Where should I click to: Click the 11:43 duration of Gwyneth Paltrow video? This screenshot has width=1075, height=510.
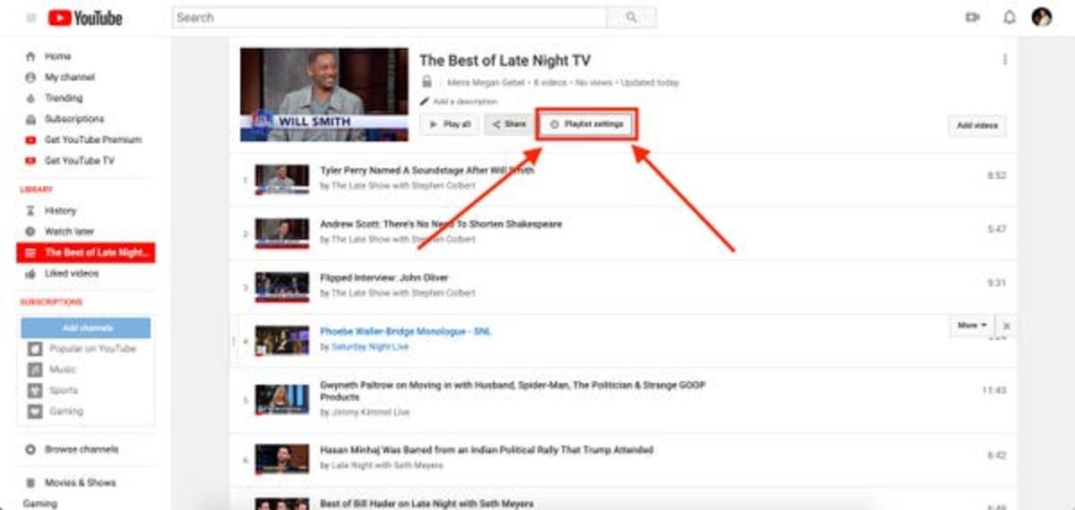coord(994,391)
